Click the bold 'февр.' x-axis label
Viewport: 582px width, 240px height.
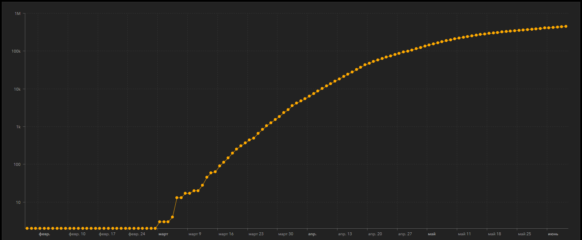44,234
